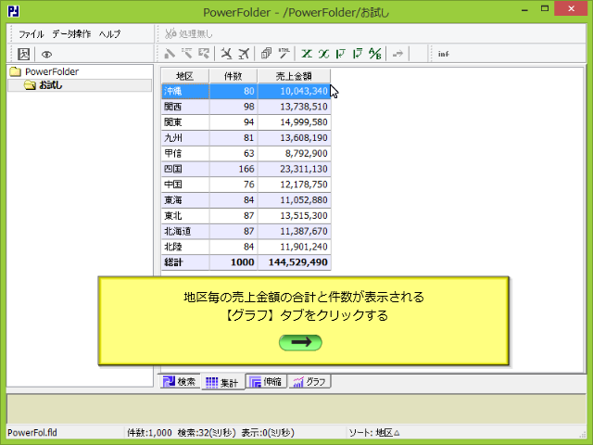Click the count value 63
This screenshot has width=593, height=445.
tap(233, 153)
